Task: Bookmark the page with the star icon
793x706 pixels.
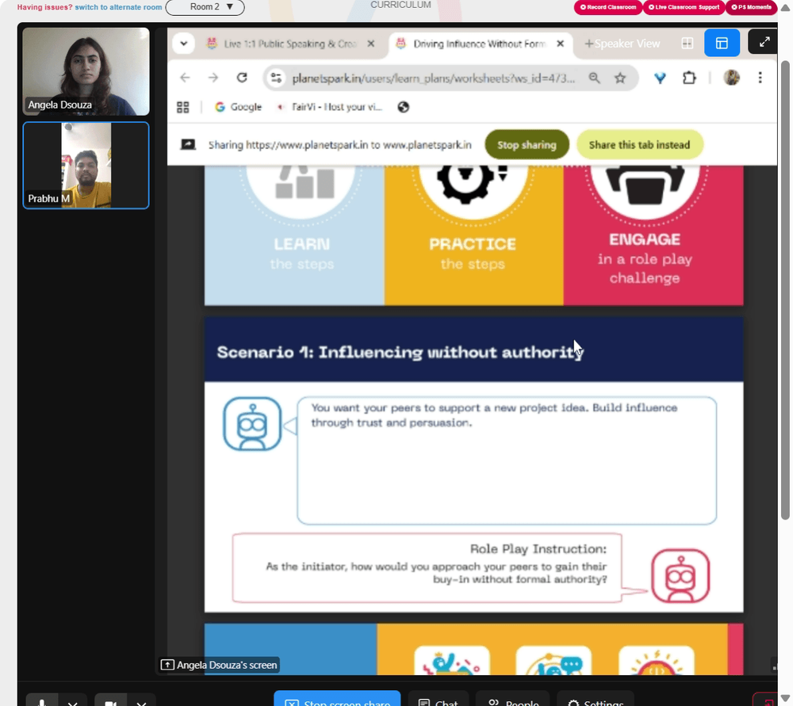Action: pos(620,78)
